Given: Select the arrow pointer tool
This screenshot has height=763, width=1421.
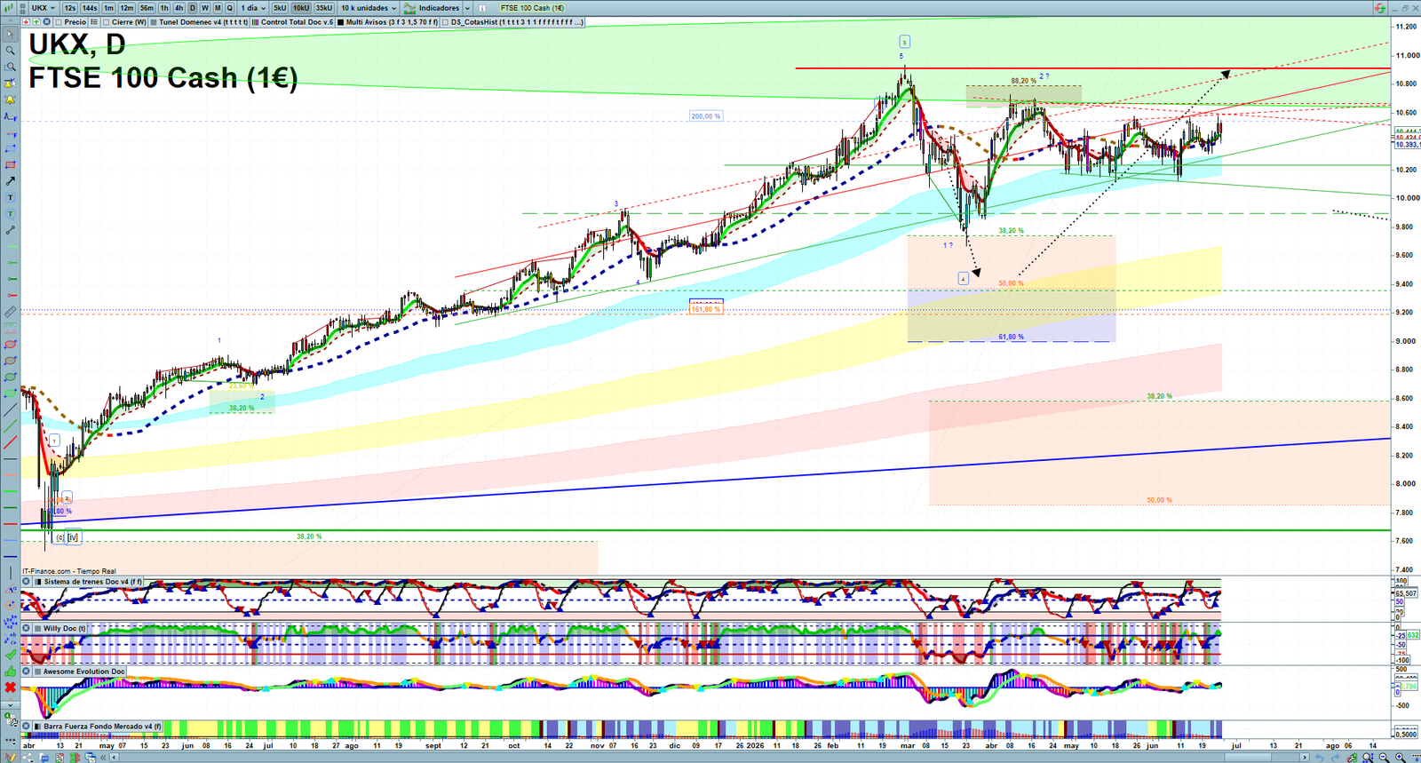Looking at the screenshot, I should (x=10, y=35).
